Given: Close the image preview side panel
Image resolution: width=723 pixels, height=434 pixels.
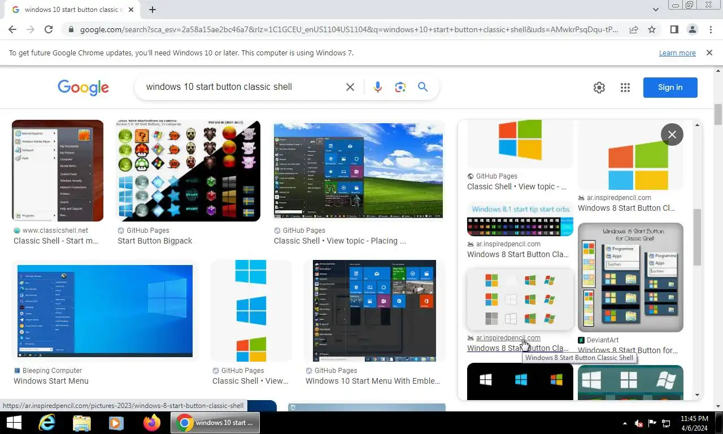Looking at the screenshot, I should [672, 134].
